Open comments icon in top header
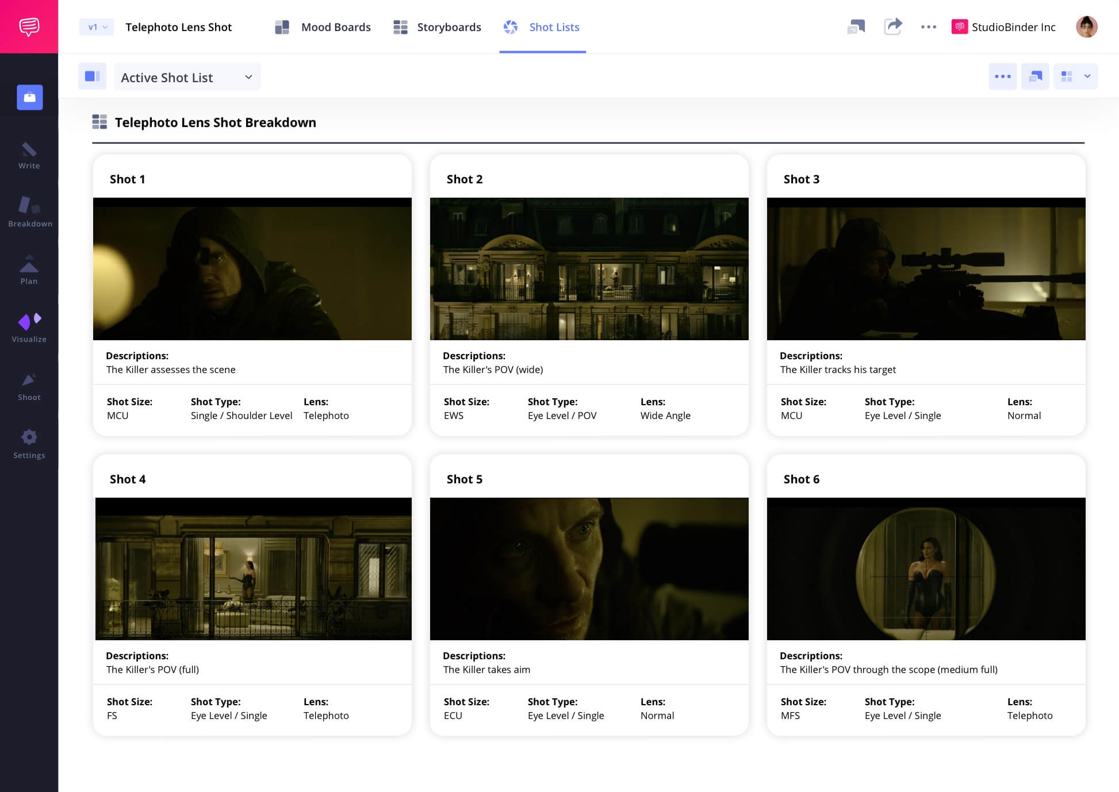This screenshot has height=792, width=1119. (x=856, y=26)
